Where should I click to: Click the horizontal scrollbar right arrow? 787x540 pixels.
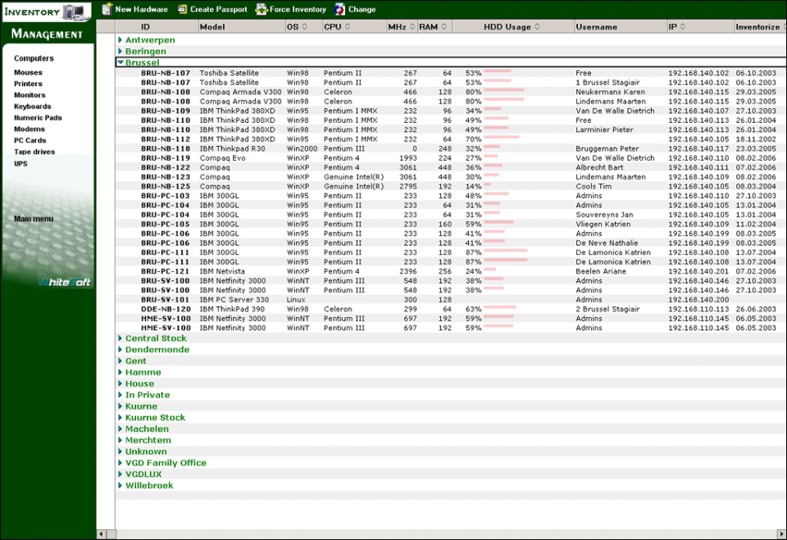780,534
